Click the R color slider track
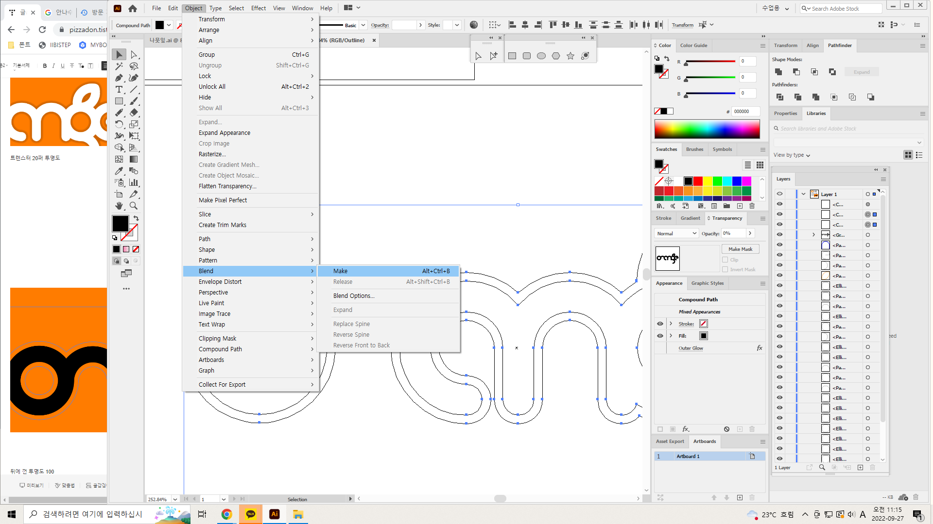 coord(710,62)
